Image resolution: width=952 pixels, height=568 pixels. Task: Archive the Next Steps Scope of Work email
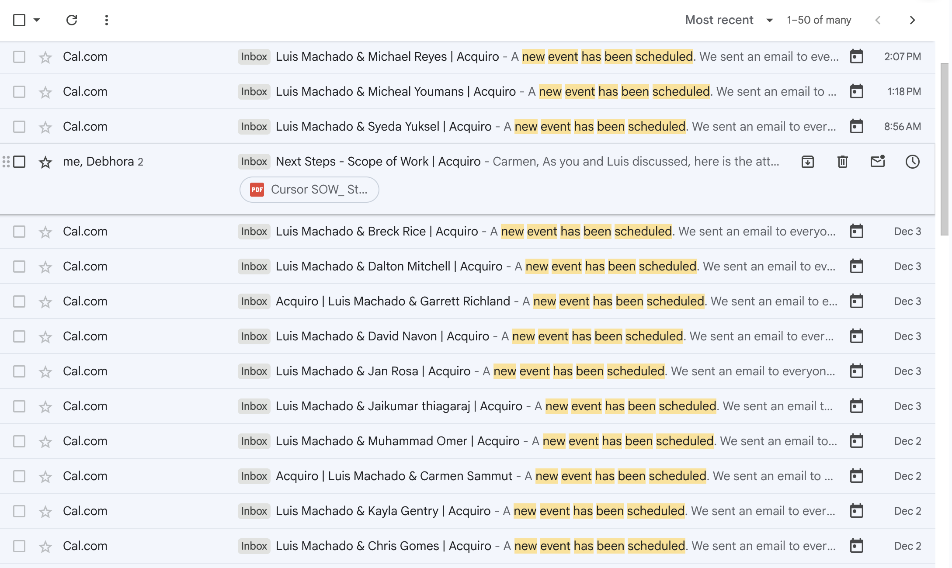(807, 162)
